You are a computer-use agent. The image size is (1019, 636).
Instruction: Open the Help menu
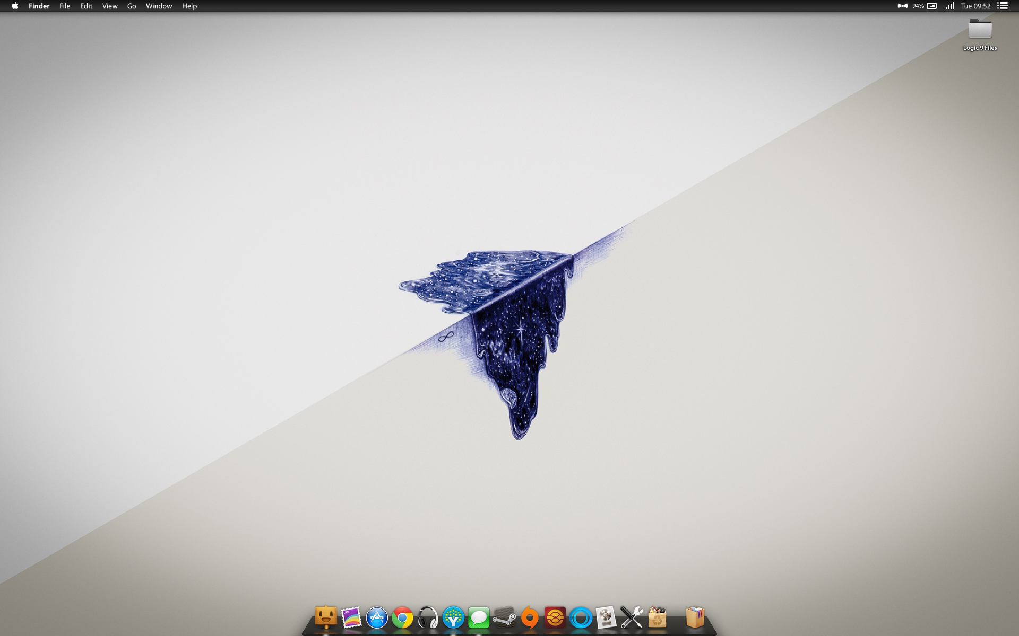(x=189, y=6)
